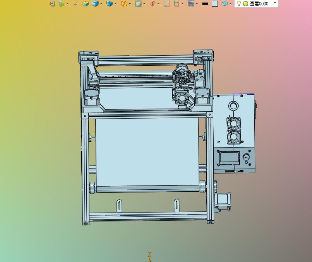
Task: Select the stepper motor at the frame's lower right
Action: click(x=223, y=201)
